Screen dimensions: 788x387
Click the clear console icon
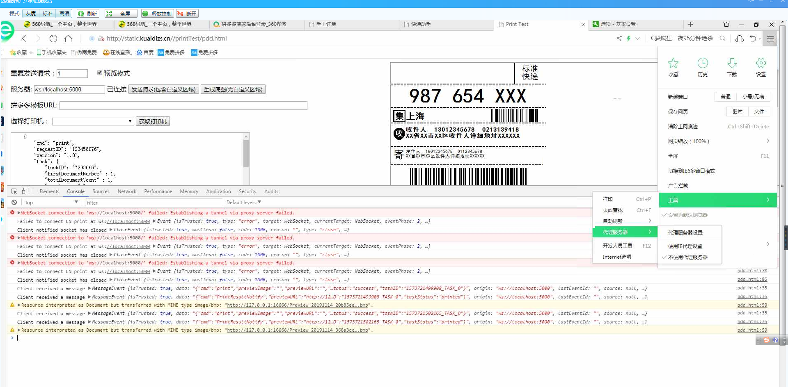pyautogui.click(x=14, y=202)
